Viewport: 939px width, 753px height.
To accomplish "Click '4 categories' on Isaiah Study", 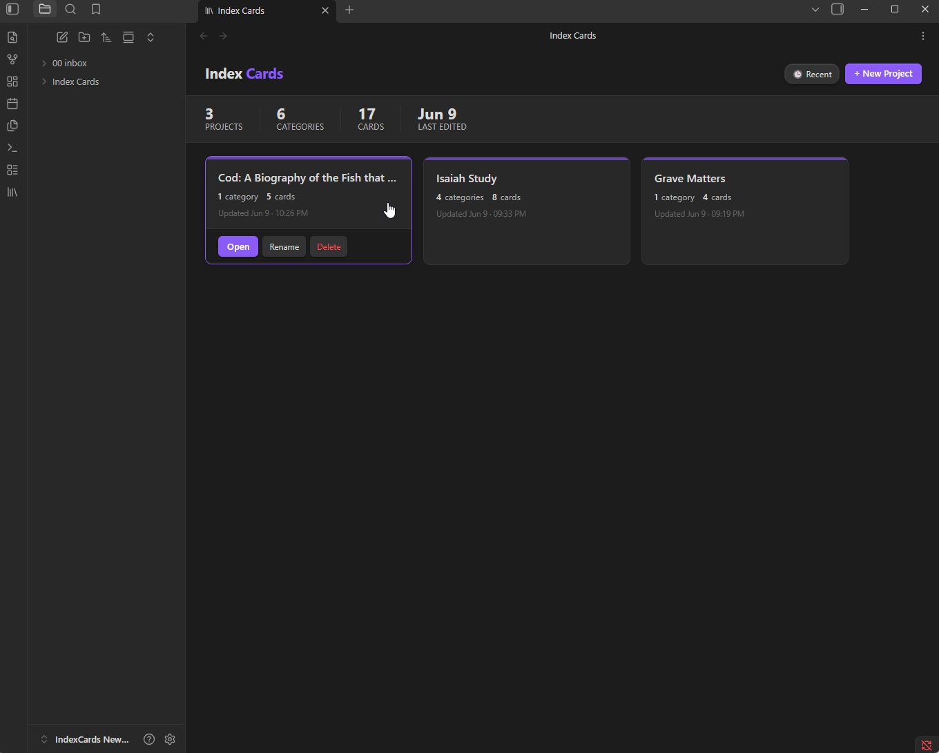I will [460, 197].
